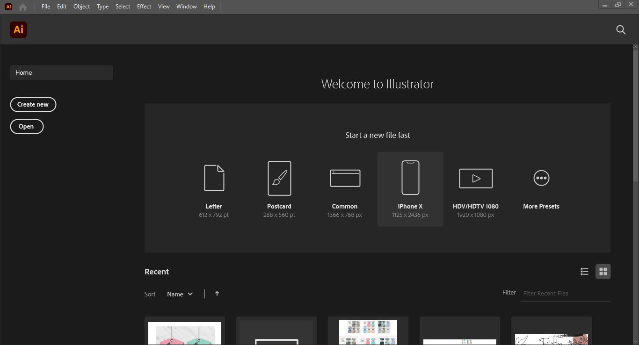639x345 pixels.
Task: Click the "Start a new file fast" text
Action: [x=378, y=135]
